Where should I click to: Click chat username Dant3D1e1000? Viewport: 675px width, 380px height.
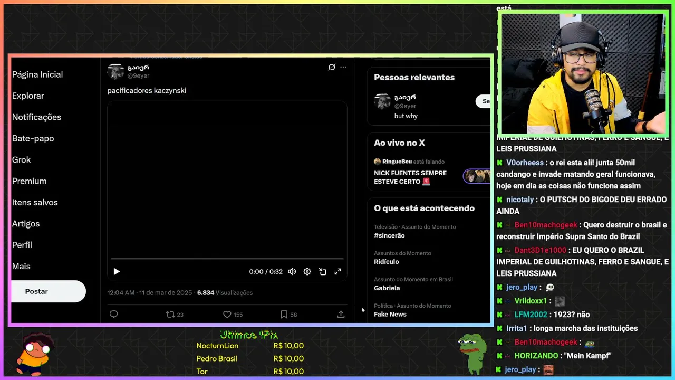point(540,250)
